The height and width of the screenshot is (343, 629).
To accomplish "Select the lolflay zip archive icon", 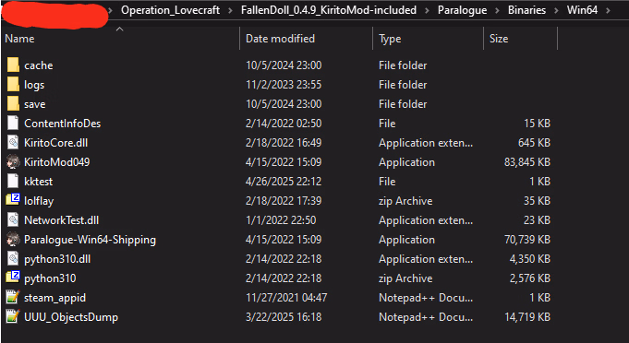I will (x=13, y=200).
